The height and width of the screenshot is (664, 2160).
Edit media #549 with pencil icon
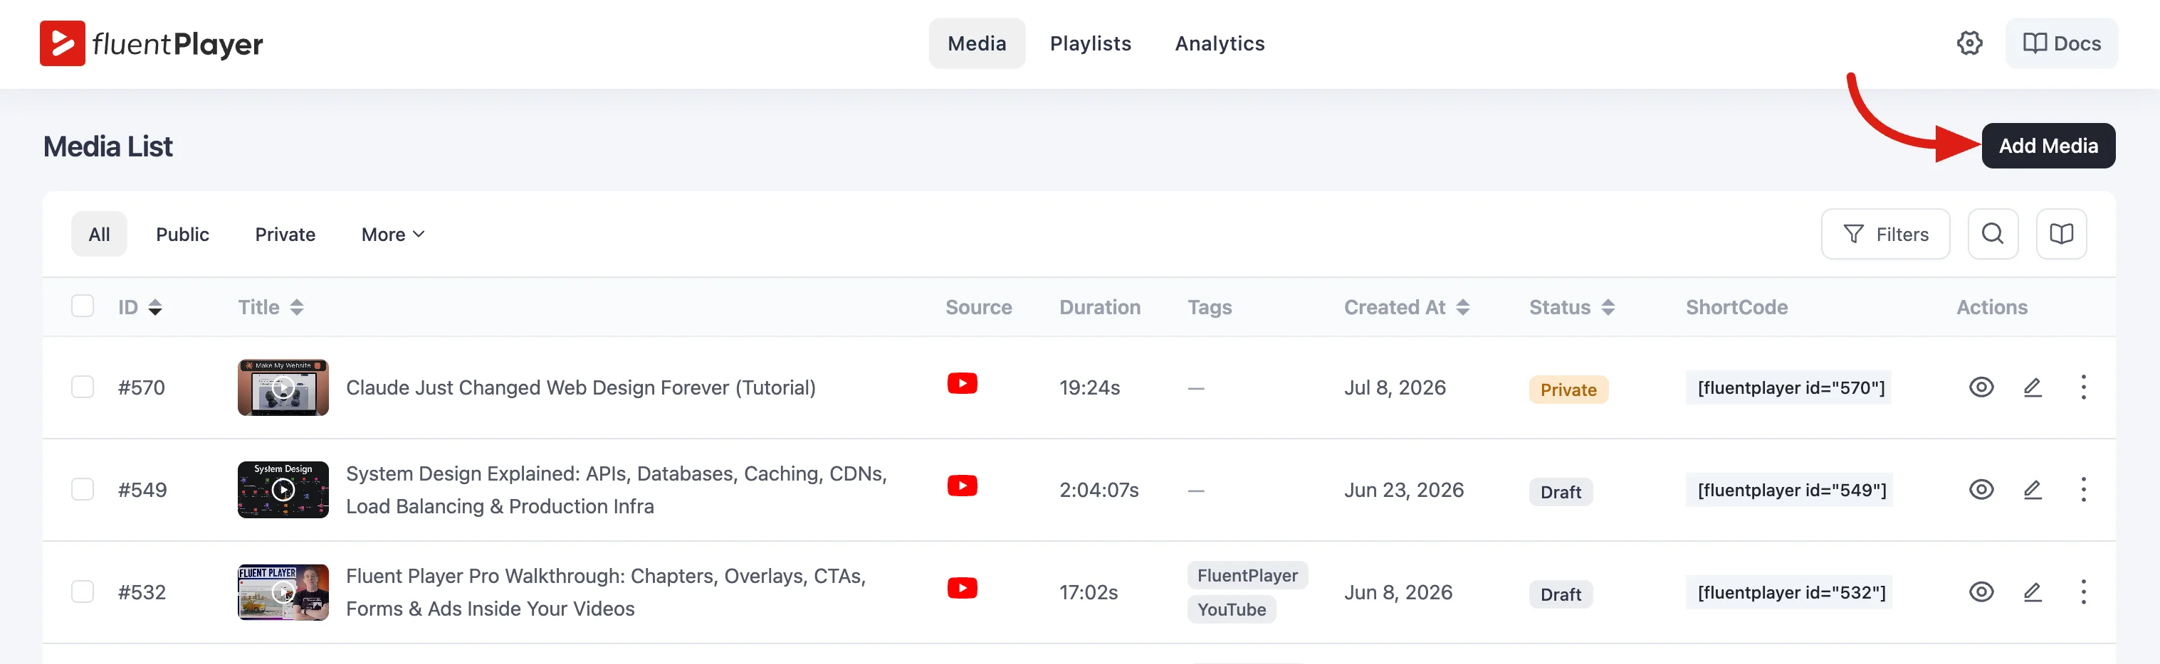pos(2032,490)
